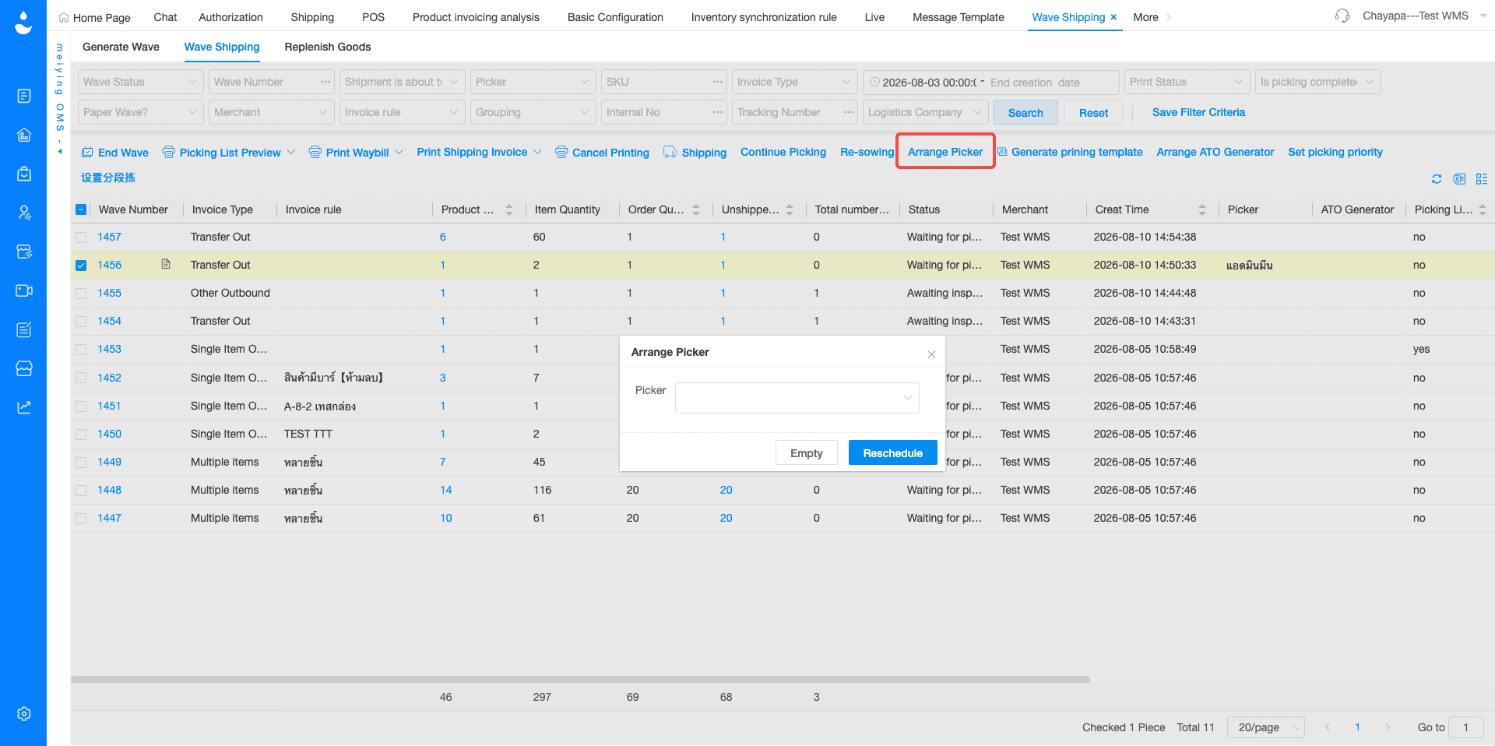Toggle the select-all waves checkbox
This screenshot has height=746, width=1495.
(81, 209)
